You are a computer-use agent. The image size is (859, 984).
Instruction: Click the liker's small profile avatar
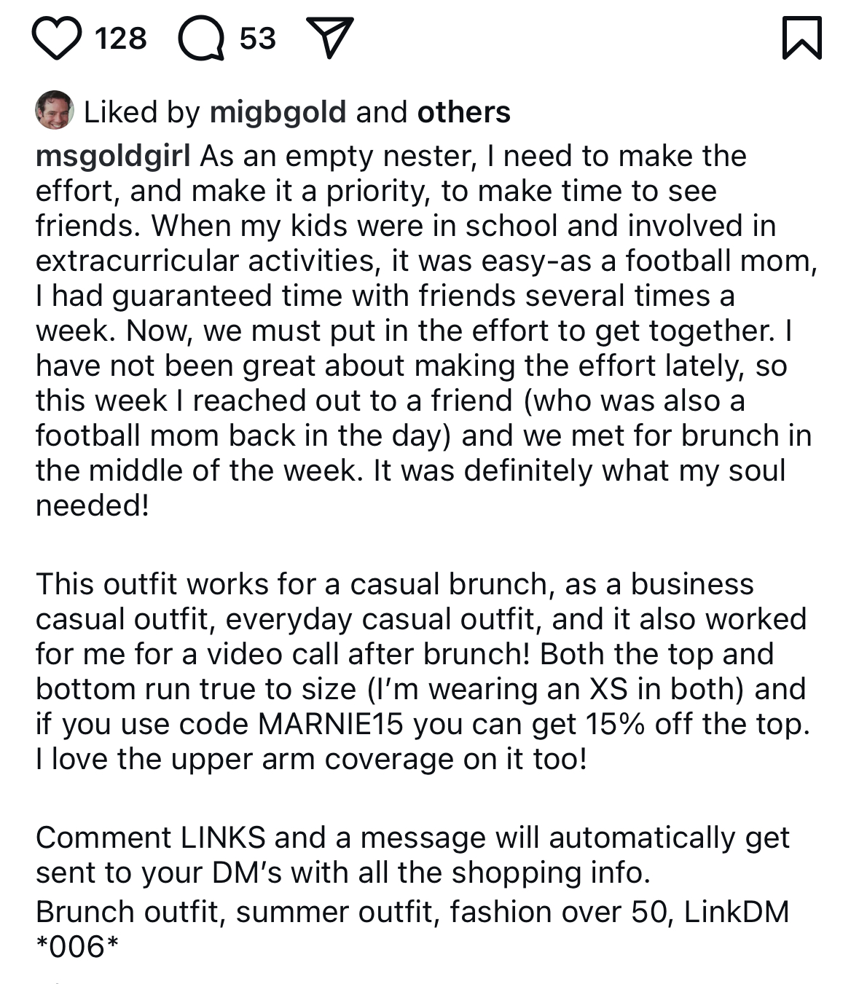pos(55,111)
